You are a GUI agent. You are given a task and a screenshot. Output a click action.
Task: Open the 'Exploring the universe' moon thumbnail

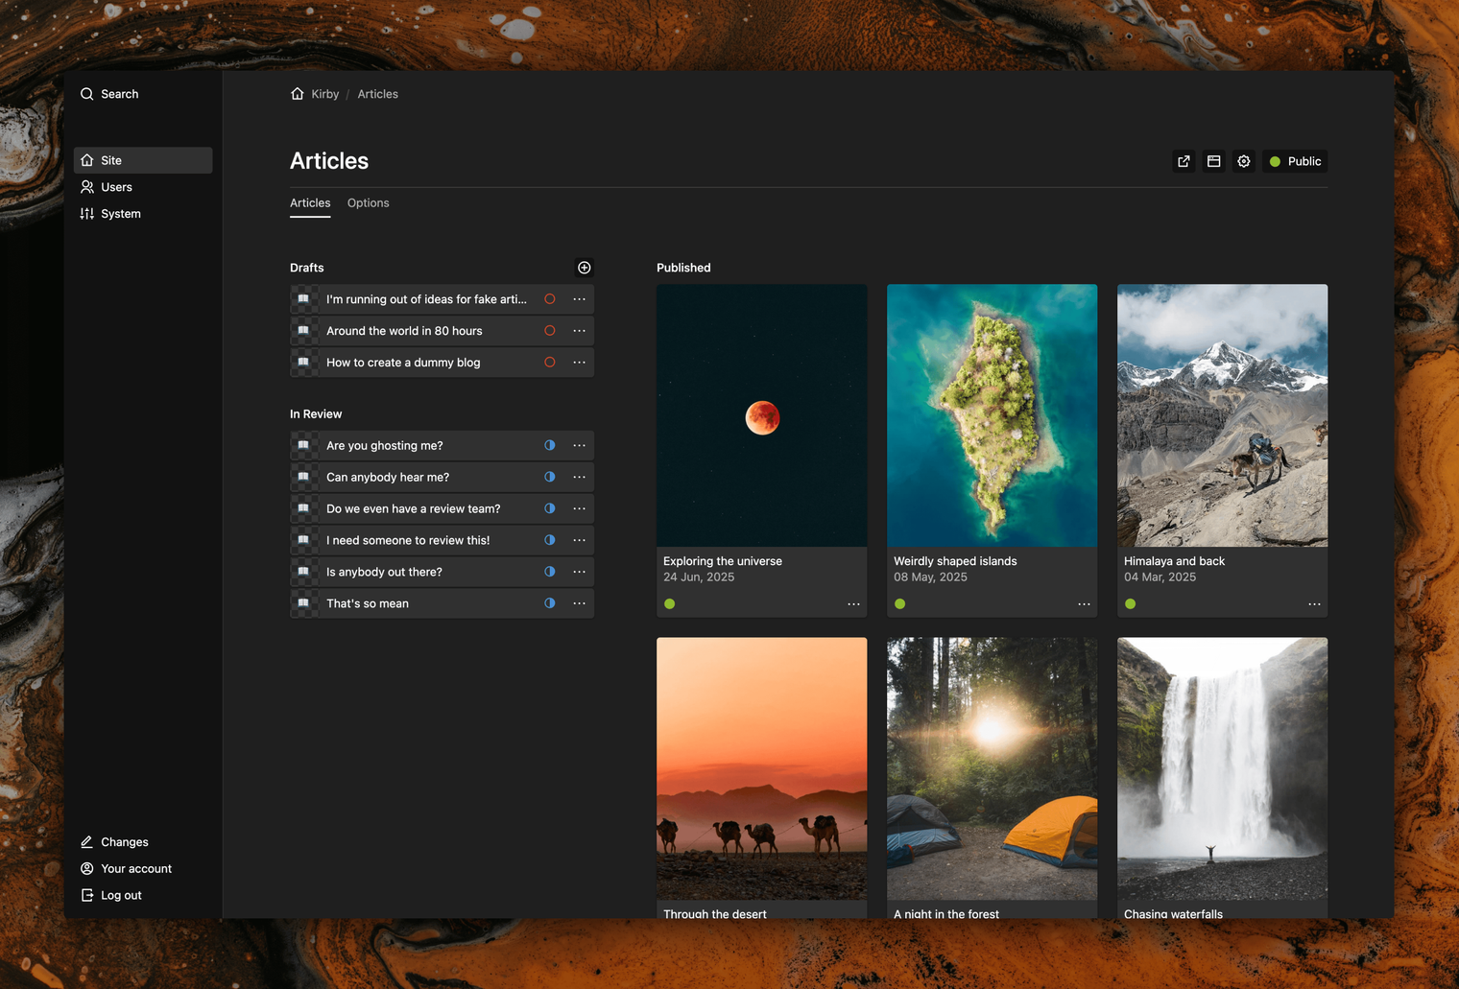(x=762, y=415)
